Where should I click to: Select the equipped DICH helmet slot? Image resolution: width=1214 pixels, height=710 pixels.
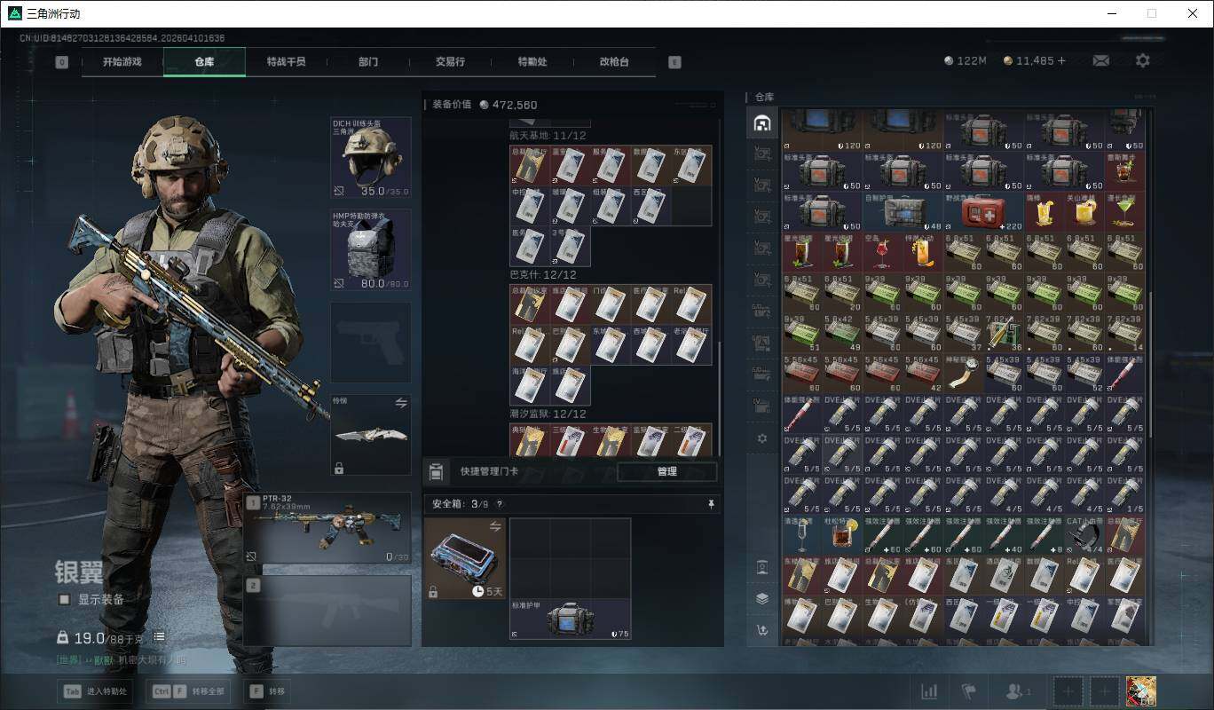coord(371,158)
